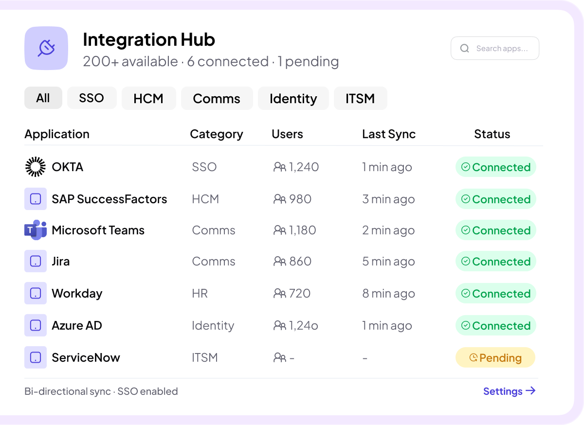This screenshot has height=425, width=584.
Task: Open the Identity filter tab
Action: 293,98
